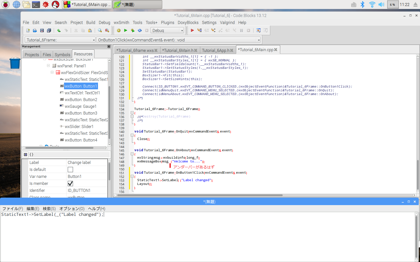
Task: Fold the OnButton1Click block at line 152
Action: click(x=132, y=176)
